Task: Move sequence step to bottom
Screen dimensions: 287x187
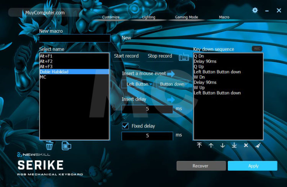Action: tap(234, 145)
